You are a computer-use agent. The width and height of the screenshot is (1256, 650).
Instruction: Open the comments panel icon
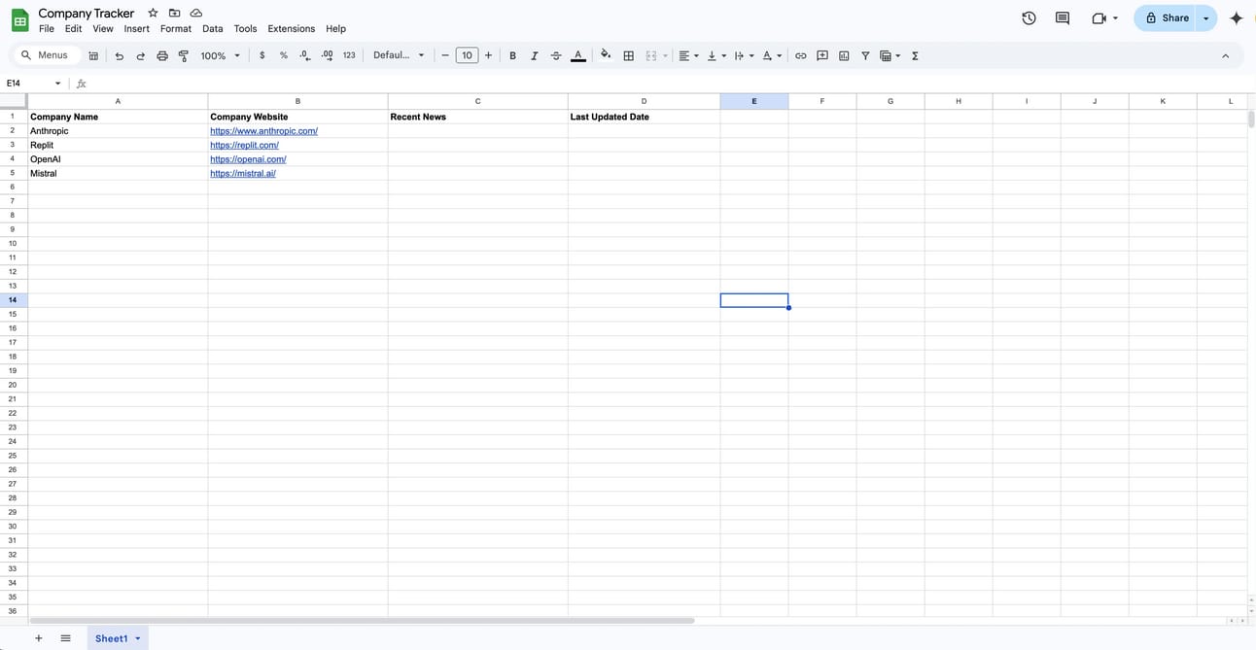[1062, 17]
